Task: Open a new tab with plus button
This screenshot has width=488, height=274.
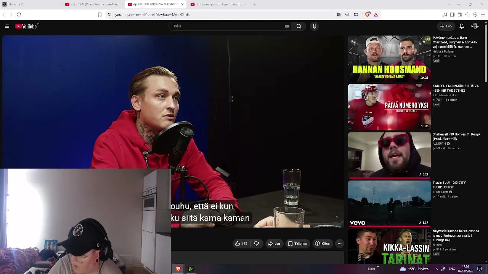Action: click(254, 5)
